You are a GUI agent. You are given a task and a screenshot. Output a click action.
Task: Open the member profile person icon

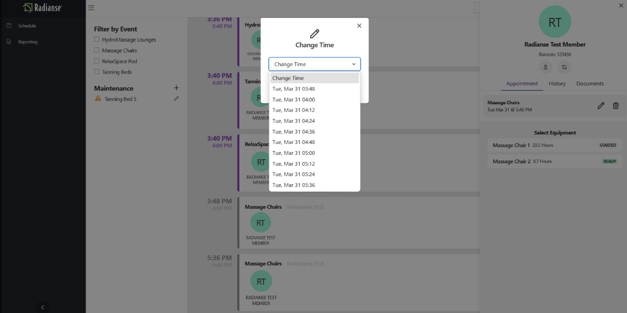(x=545, y=67)
